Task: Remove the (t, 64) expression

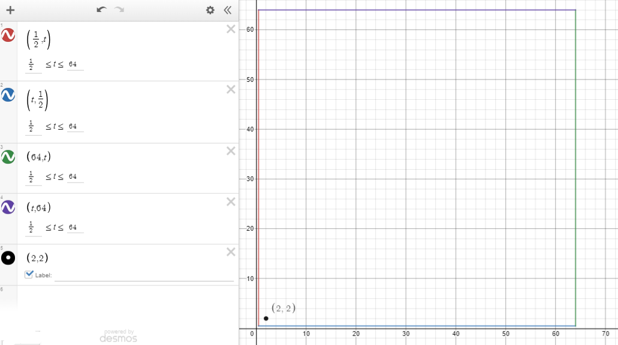Action: tap(231, 201)
